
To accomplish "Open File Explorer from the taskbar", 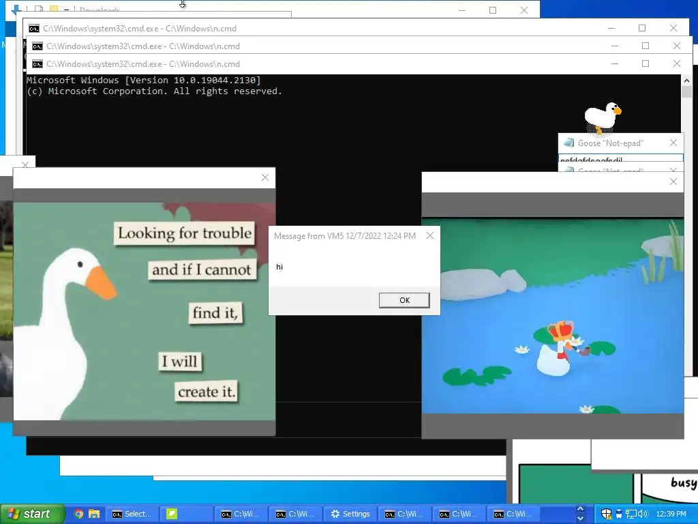I will (94, 514).
